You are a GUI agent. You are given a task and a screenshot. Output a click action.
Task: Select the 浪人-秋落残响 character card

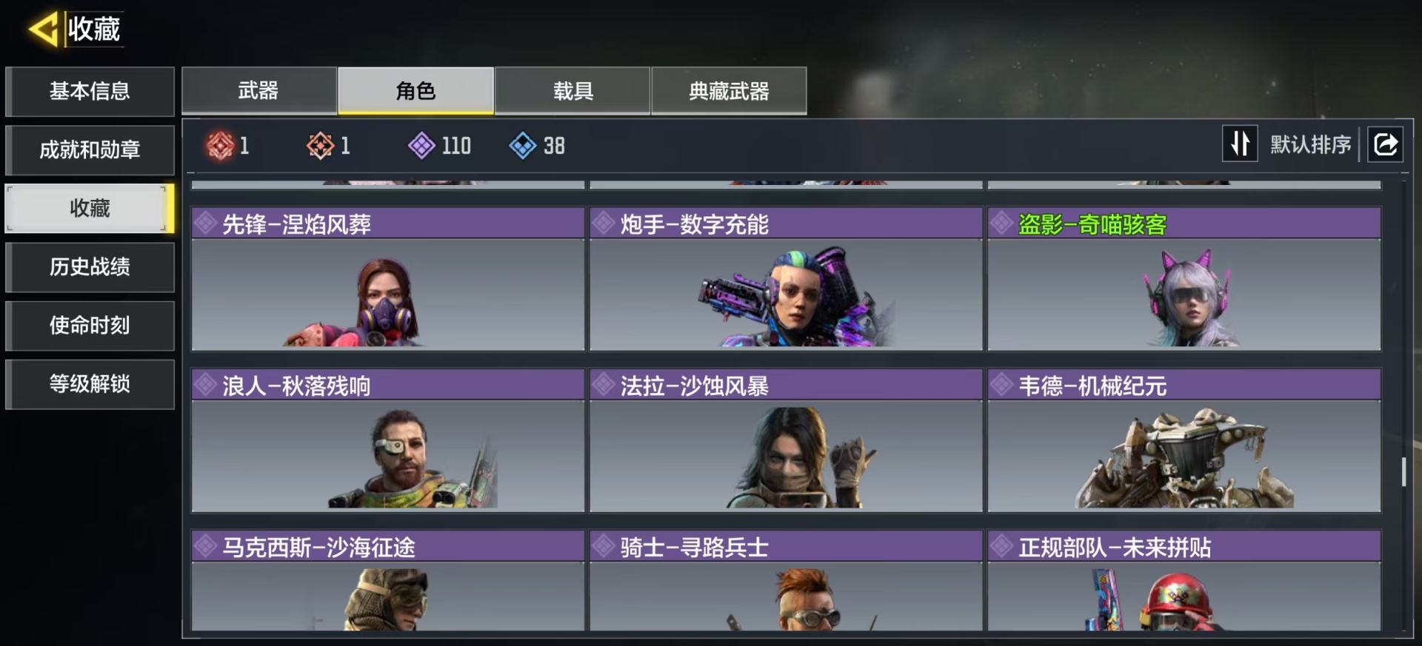[388, 440]
